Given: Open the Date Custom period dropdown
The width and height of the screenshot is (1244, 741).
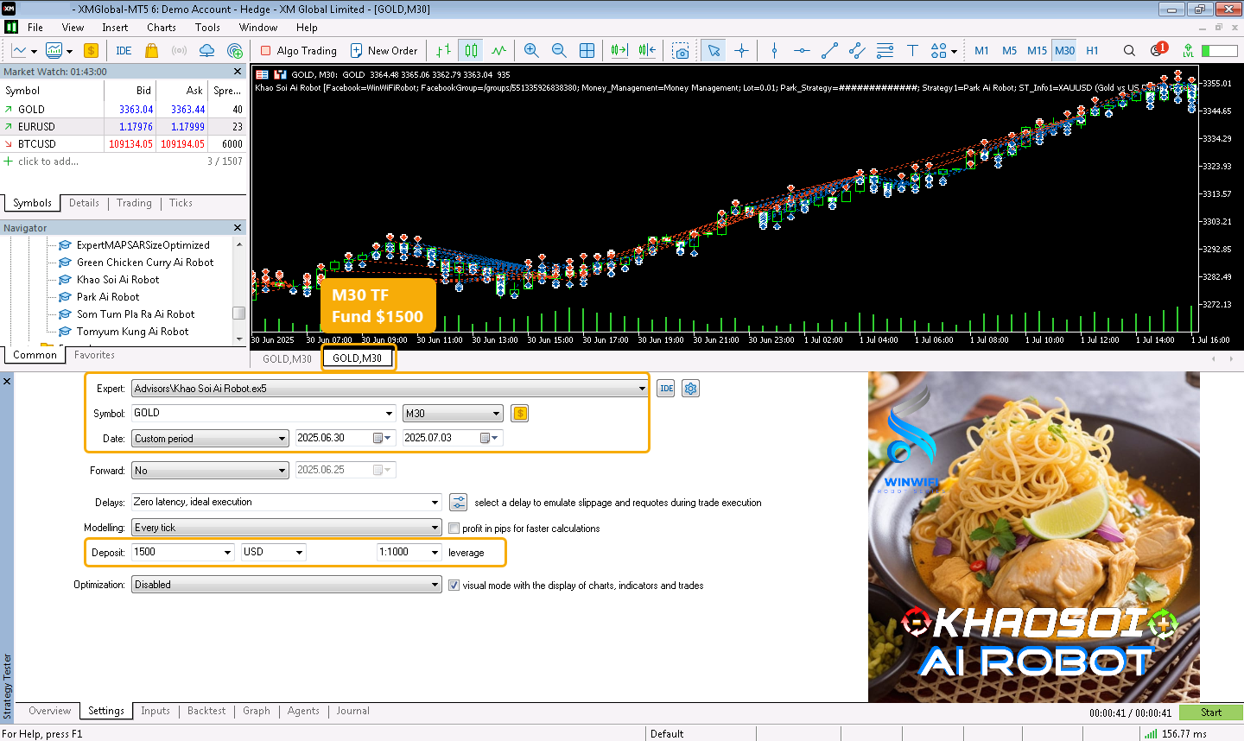Looking at the screenshot, I should click(210, 439).
